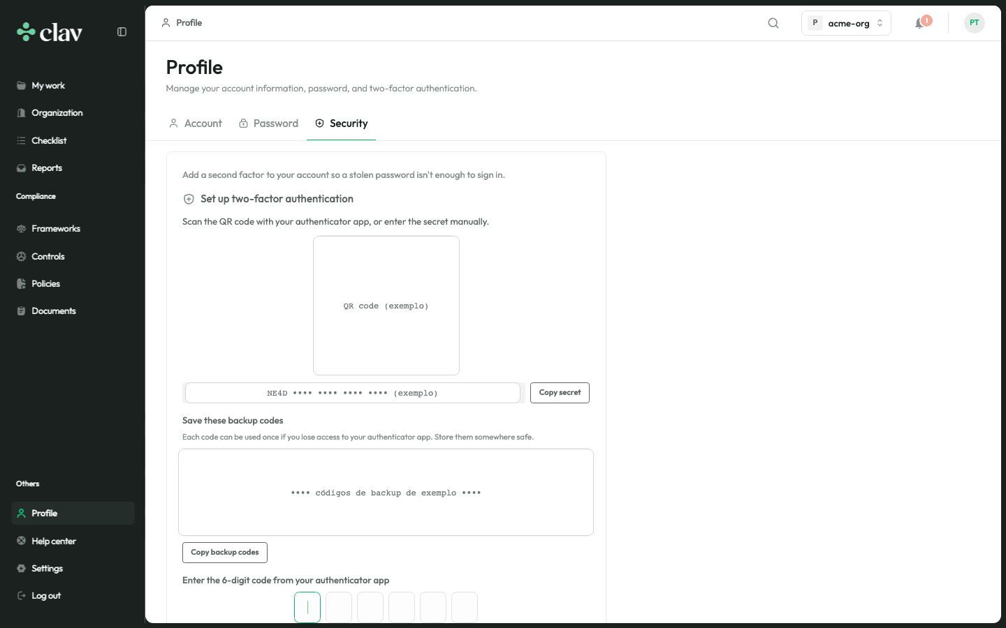The image size is (1006, 628).
Task: Click the person icon in header breadcrumb
Action: pyautogui.click(x=166, y=23)
